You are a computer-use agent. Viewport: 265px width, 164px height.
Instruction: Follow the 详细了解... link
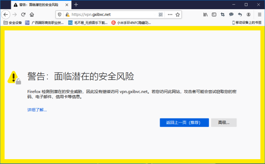pos(37,110)
